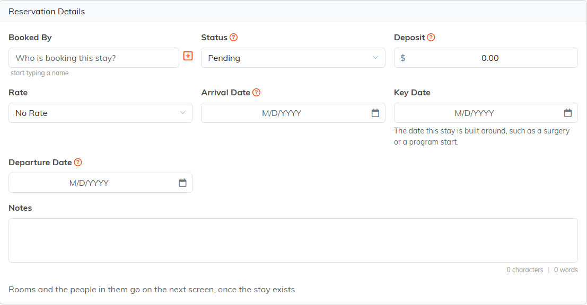
Task: Open Departure Date calendar picker icon
Action: coord(182,183)
